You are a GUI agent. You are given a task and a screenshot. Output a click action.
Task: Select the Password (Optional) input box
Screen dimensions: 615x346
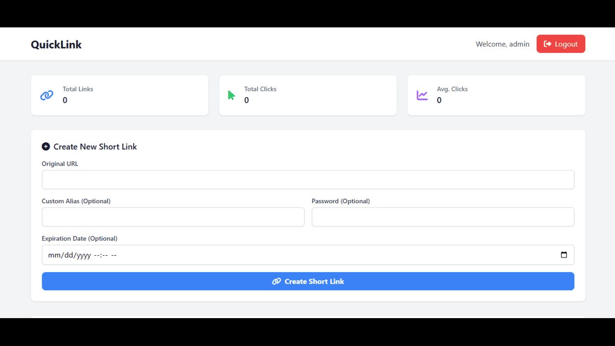[443, 217]
